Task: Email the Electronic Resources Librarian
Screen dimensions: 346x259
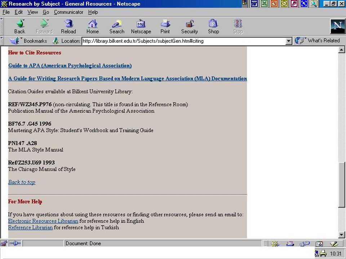Action: coord(43,221)
